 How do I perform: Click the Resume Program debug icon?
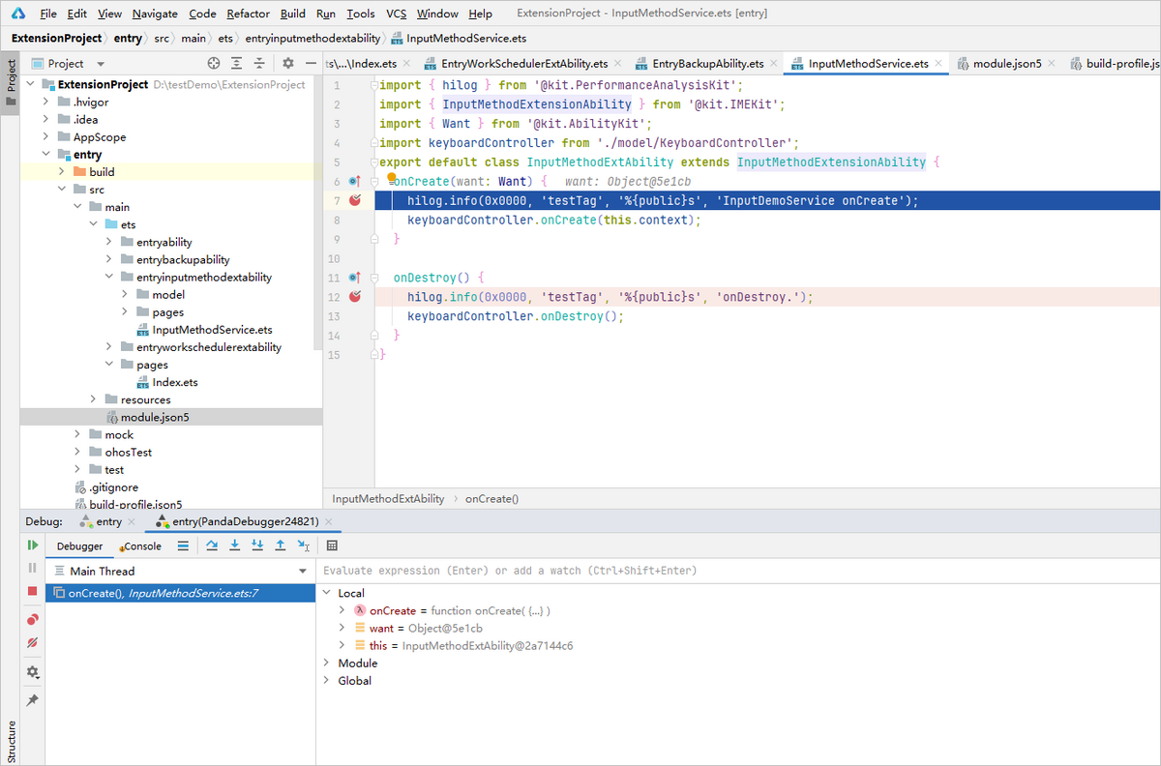point(32,545)
